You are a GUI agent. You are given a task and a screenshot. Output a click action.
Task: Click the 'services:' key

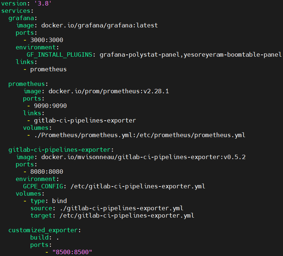tap(18, 11)
